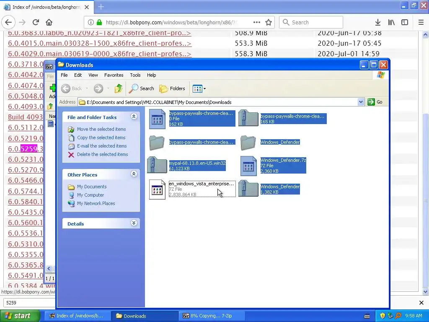Click Firefox back arrow button
Viewport: 429px width, 322px height.
(x=8, y=22)
